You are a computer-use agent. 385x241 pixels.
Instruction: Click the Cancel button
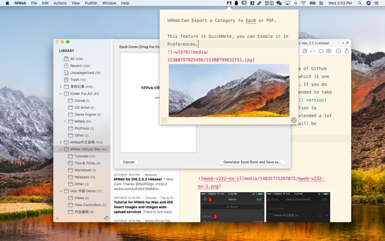[128, 162]
